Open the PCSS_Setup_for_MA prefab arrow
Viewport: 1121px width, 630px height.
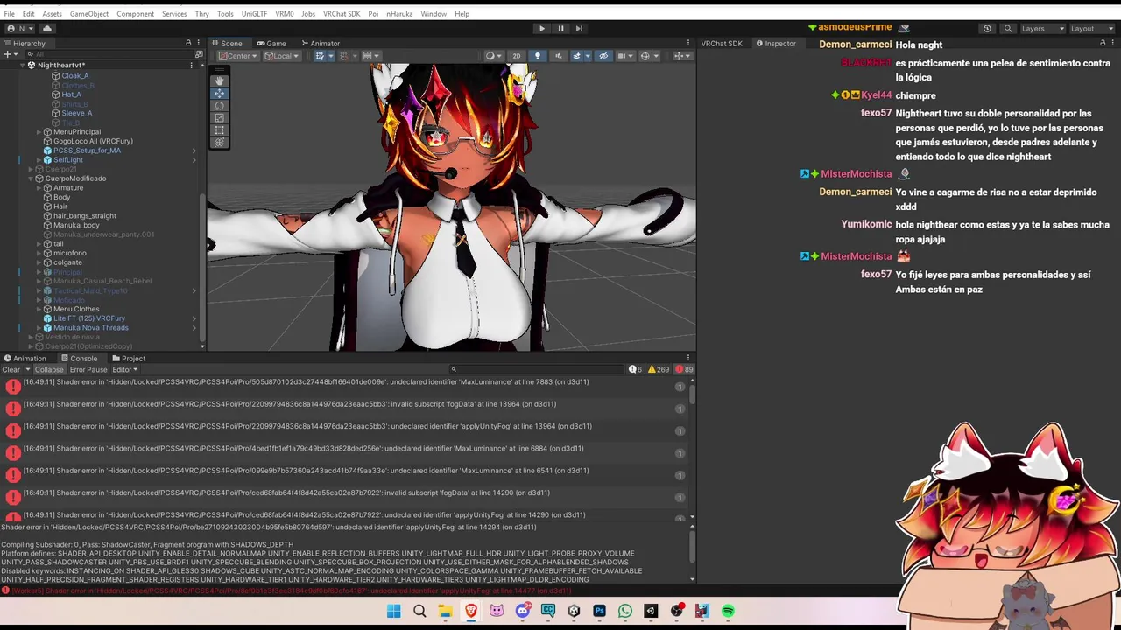194,150
